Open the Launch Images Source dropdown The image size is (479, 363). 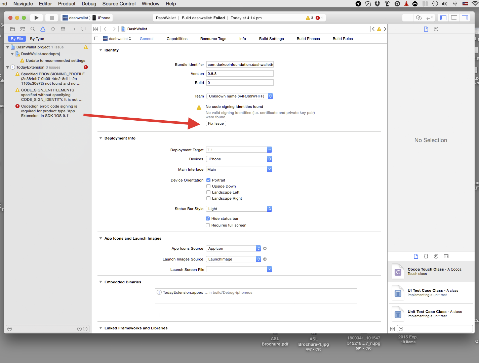[234, 259]
